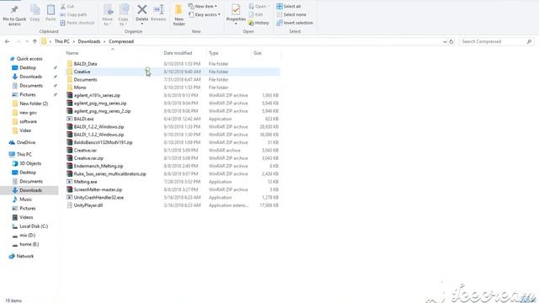Open the Move to dropdown
Image resolution: width=539 pixels, height=303 pixels.
[108, 15]
